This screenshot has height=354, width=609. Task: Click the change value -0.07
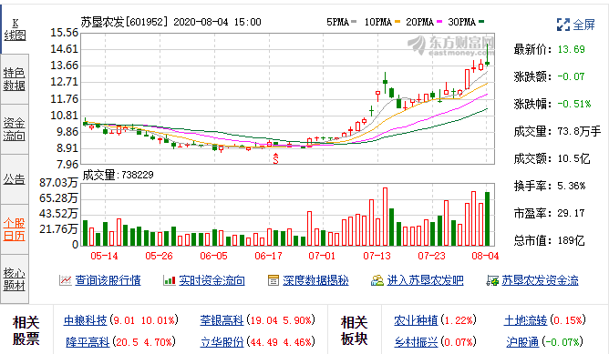571,76
